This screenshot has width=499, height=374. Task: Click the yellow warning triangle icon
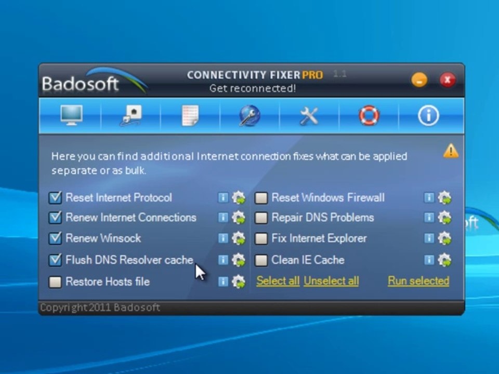tap(451, 151)
